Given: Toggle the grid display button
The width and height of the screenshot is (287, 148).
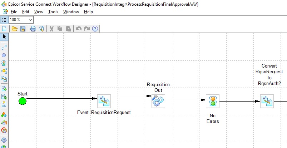Looking at the screenshot, I should click(x=4, y=20).
